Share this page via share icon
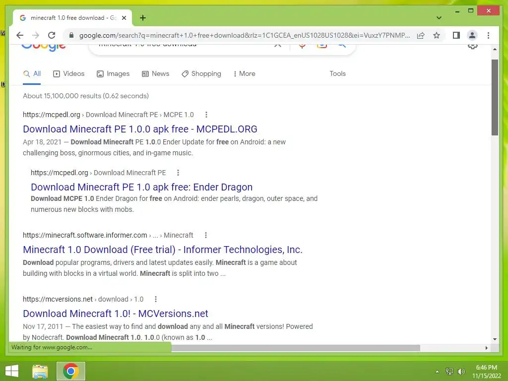 click(x=421, y=35)
